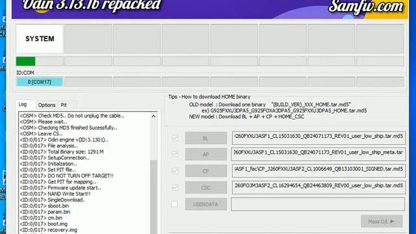
Task: Toggle the CP file checkbox
Action: (x=175, y=170)
